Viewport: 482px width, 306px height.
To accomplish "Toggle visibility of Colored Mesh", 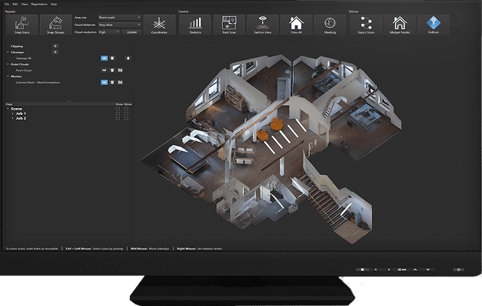I will click(105, 82).
